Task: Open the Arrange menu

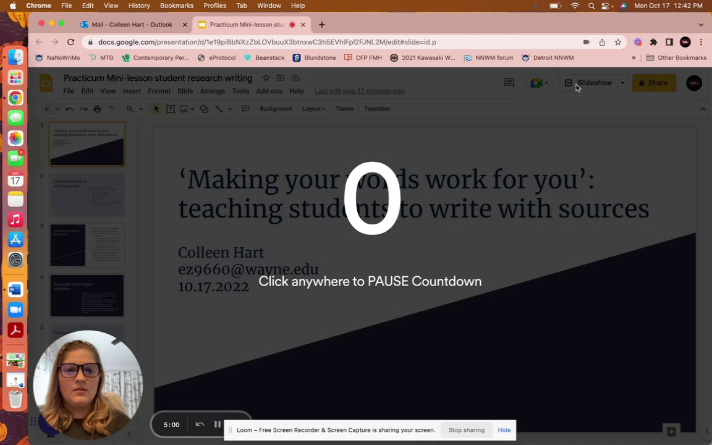Action: (x=212, y=91)
